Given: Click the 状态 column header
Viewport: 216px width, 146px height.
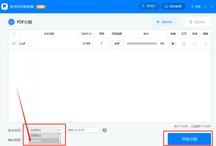Looking at the screenshot, I should point(146,34).
